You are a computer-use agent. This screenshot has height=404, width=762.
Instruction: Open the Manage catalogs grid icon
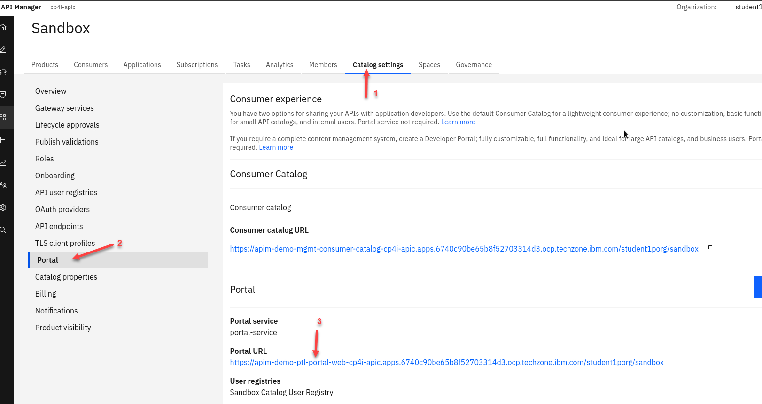click(x=3, y=117)
